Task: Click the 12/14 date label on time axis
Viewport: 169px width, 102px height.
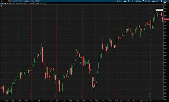Action: pos(135,101)
